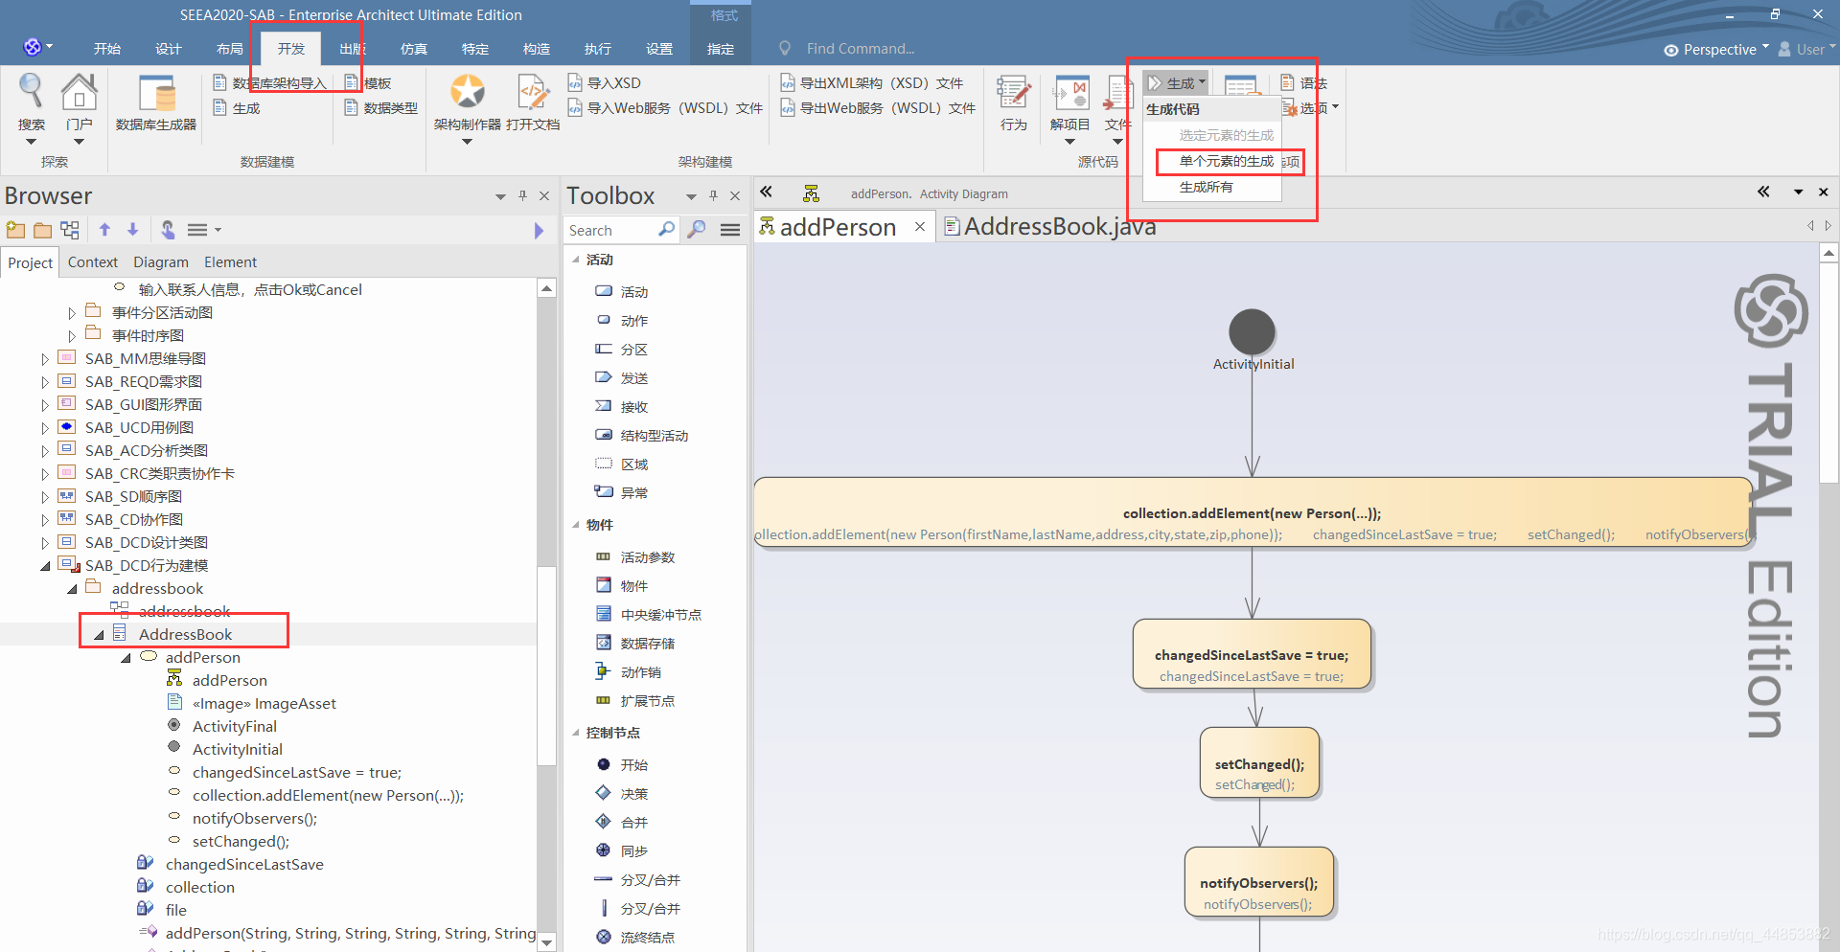Screen dimensions: 1840x952
Task: Expand the Perspective dropdown
Action: pos(1716,50)
